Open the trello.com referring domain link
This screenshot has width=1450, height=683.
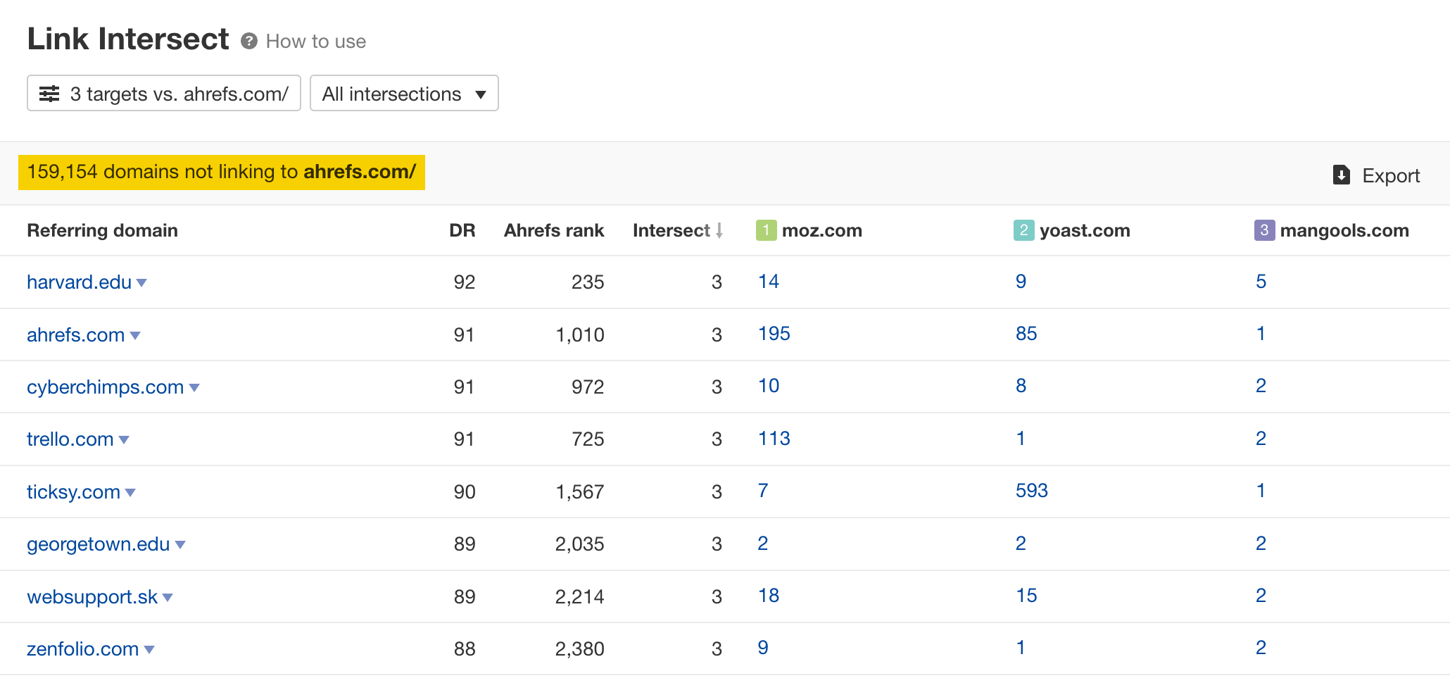pyautogui.click(x=70, y=439)
